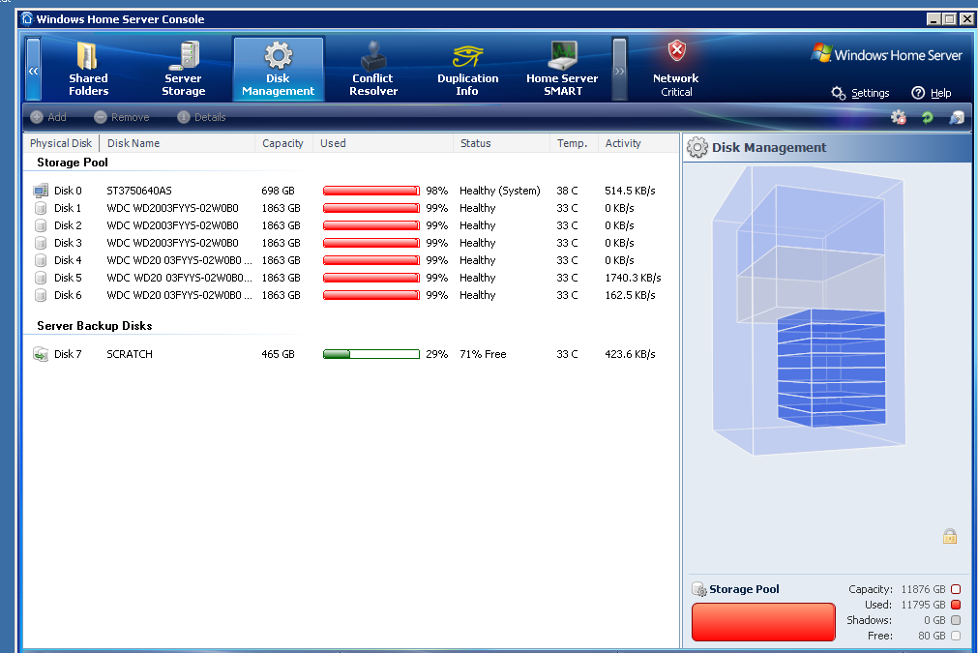
Task: Switch to the Server Storage tab
Action: [184, 69]
